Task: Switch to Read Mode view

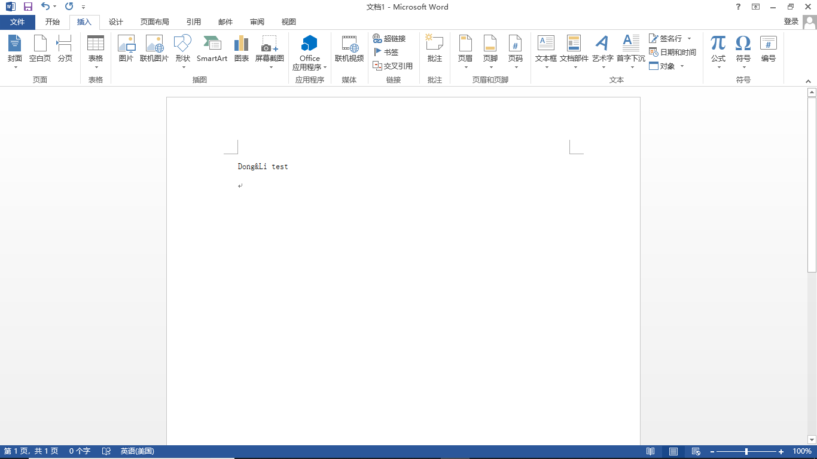Action: [x=651, y=451]
